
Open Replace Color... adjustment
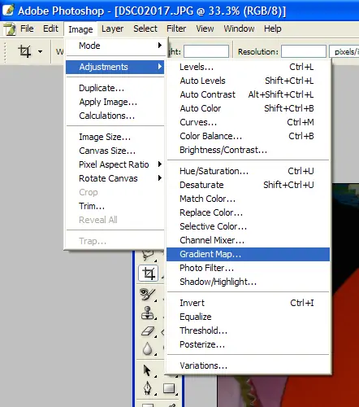[x=248, y=212]
